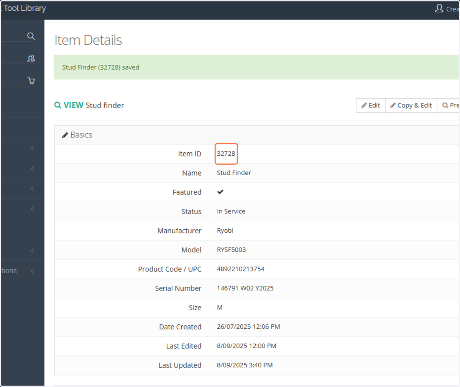The image size is (460, 387).
Task: Select the UPC value 4892210213754
Action: coord(241,269)
